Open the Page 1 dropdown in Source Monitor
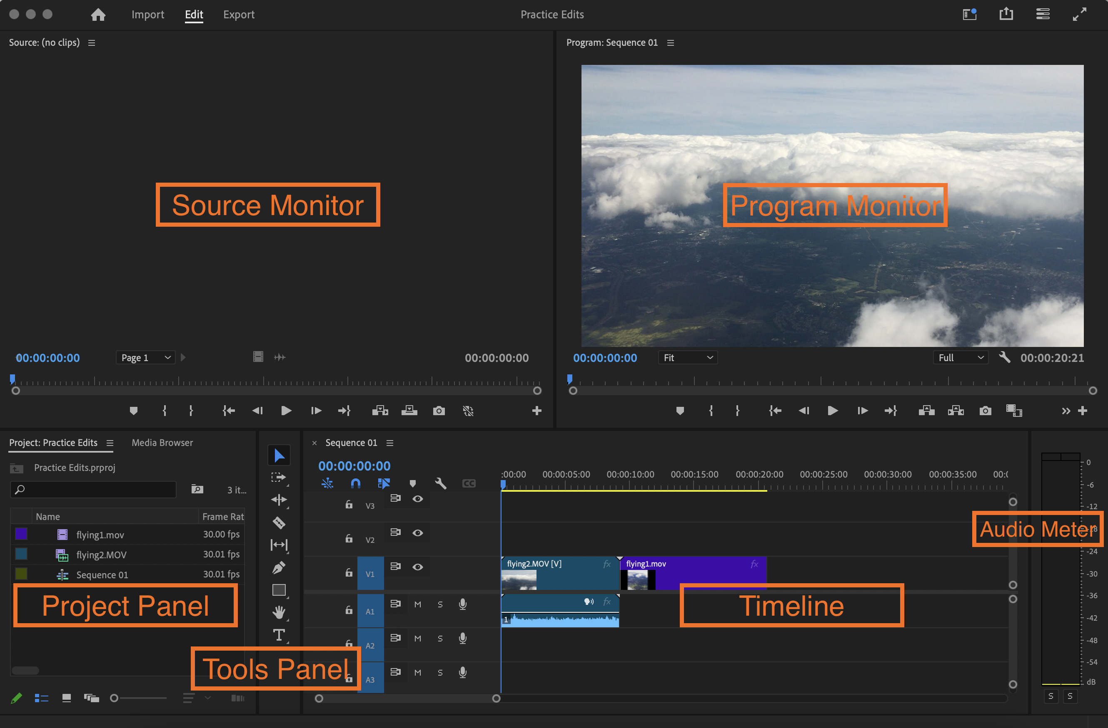 [145, 357]
